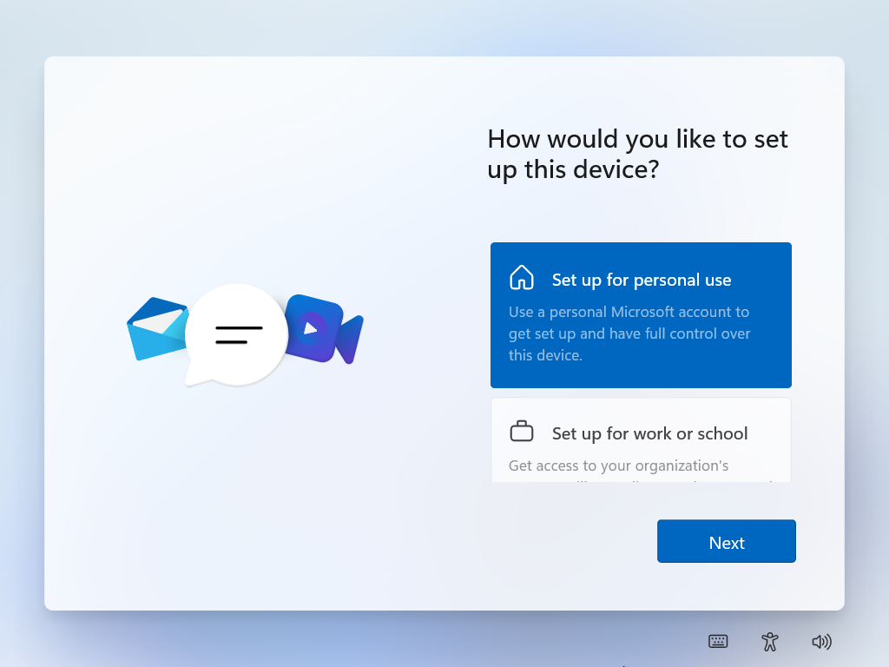Click the briefcase icon on the work or school card
This screenshot has height=667, width=889.
click(522, 432)
